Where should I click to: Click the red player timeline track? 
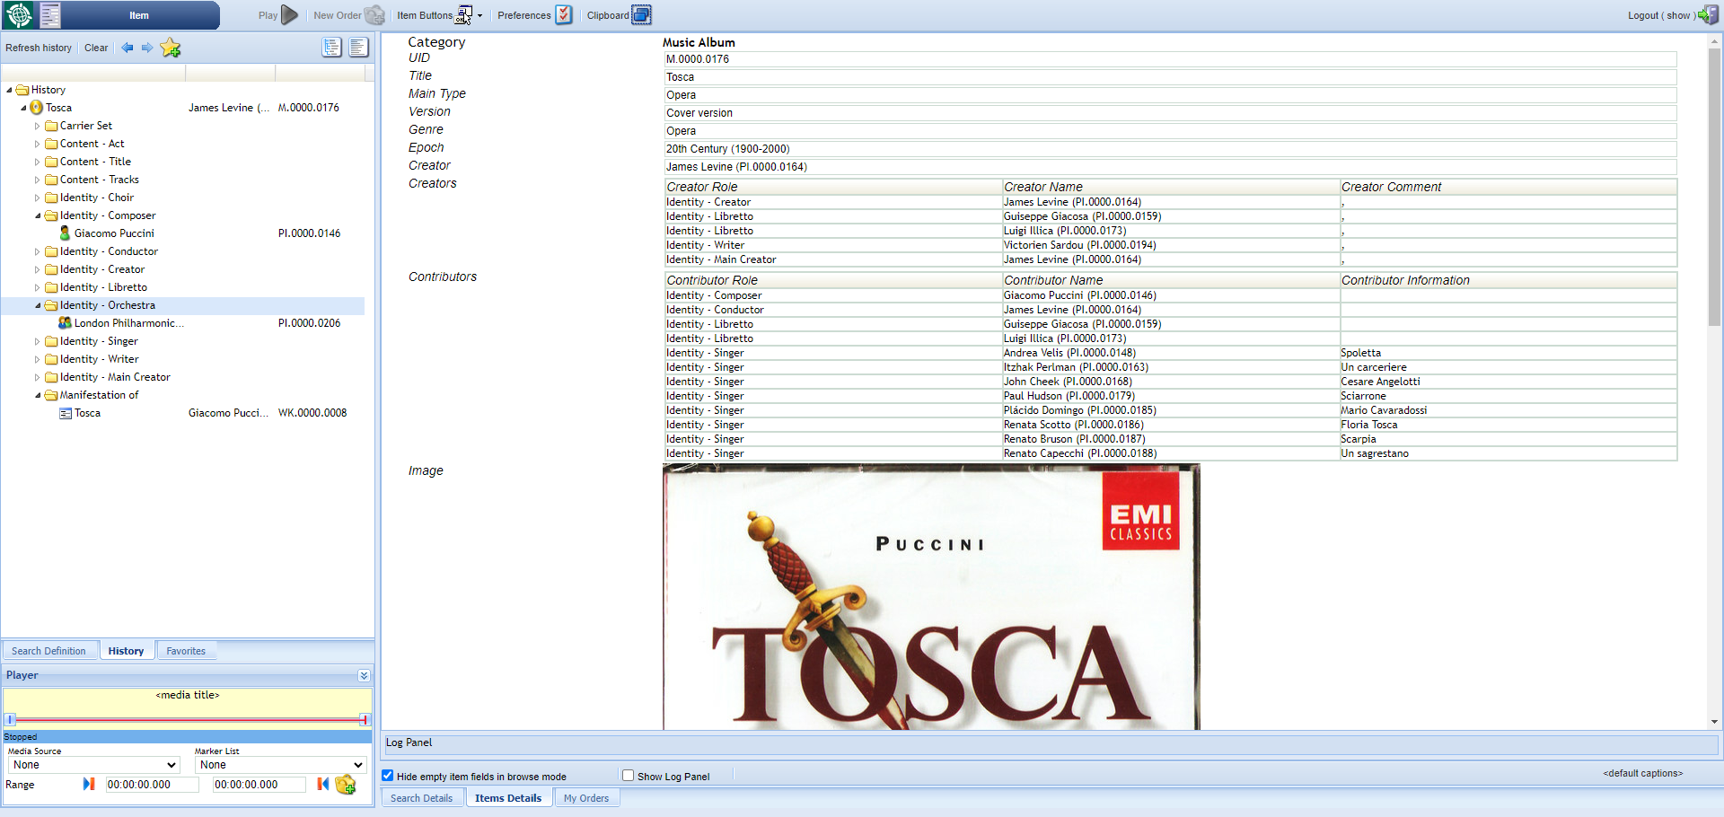(188, 720)
